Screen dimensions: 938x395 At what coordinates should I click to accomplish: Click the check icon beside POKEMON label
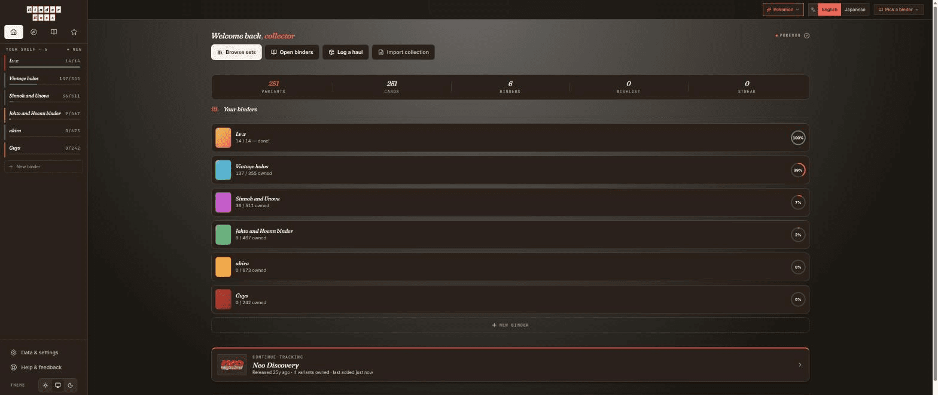pyautogui.click(x=806, y=35)
